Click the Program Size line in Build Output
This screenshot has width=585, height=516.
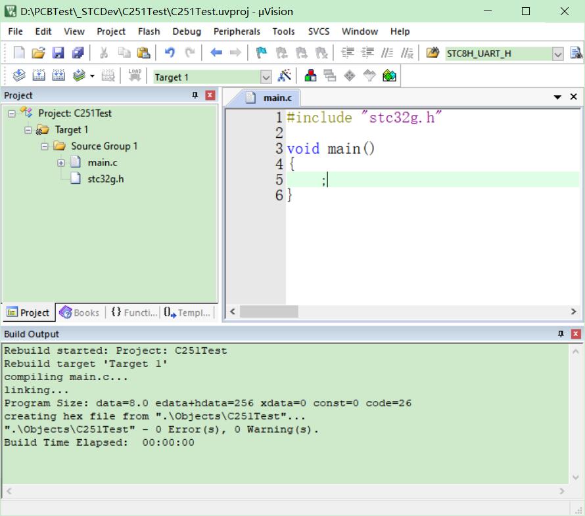coord(208,404)
